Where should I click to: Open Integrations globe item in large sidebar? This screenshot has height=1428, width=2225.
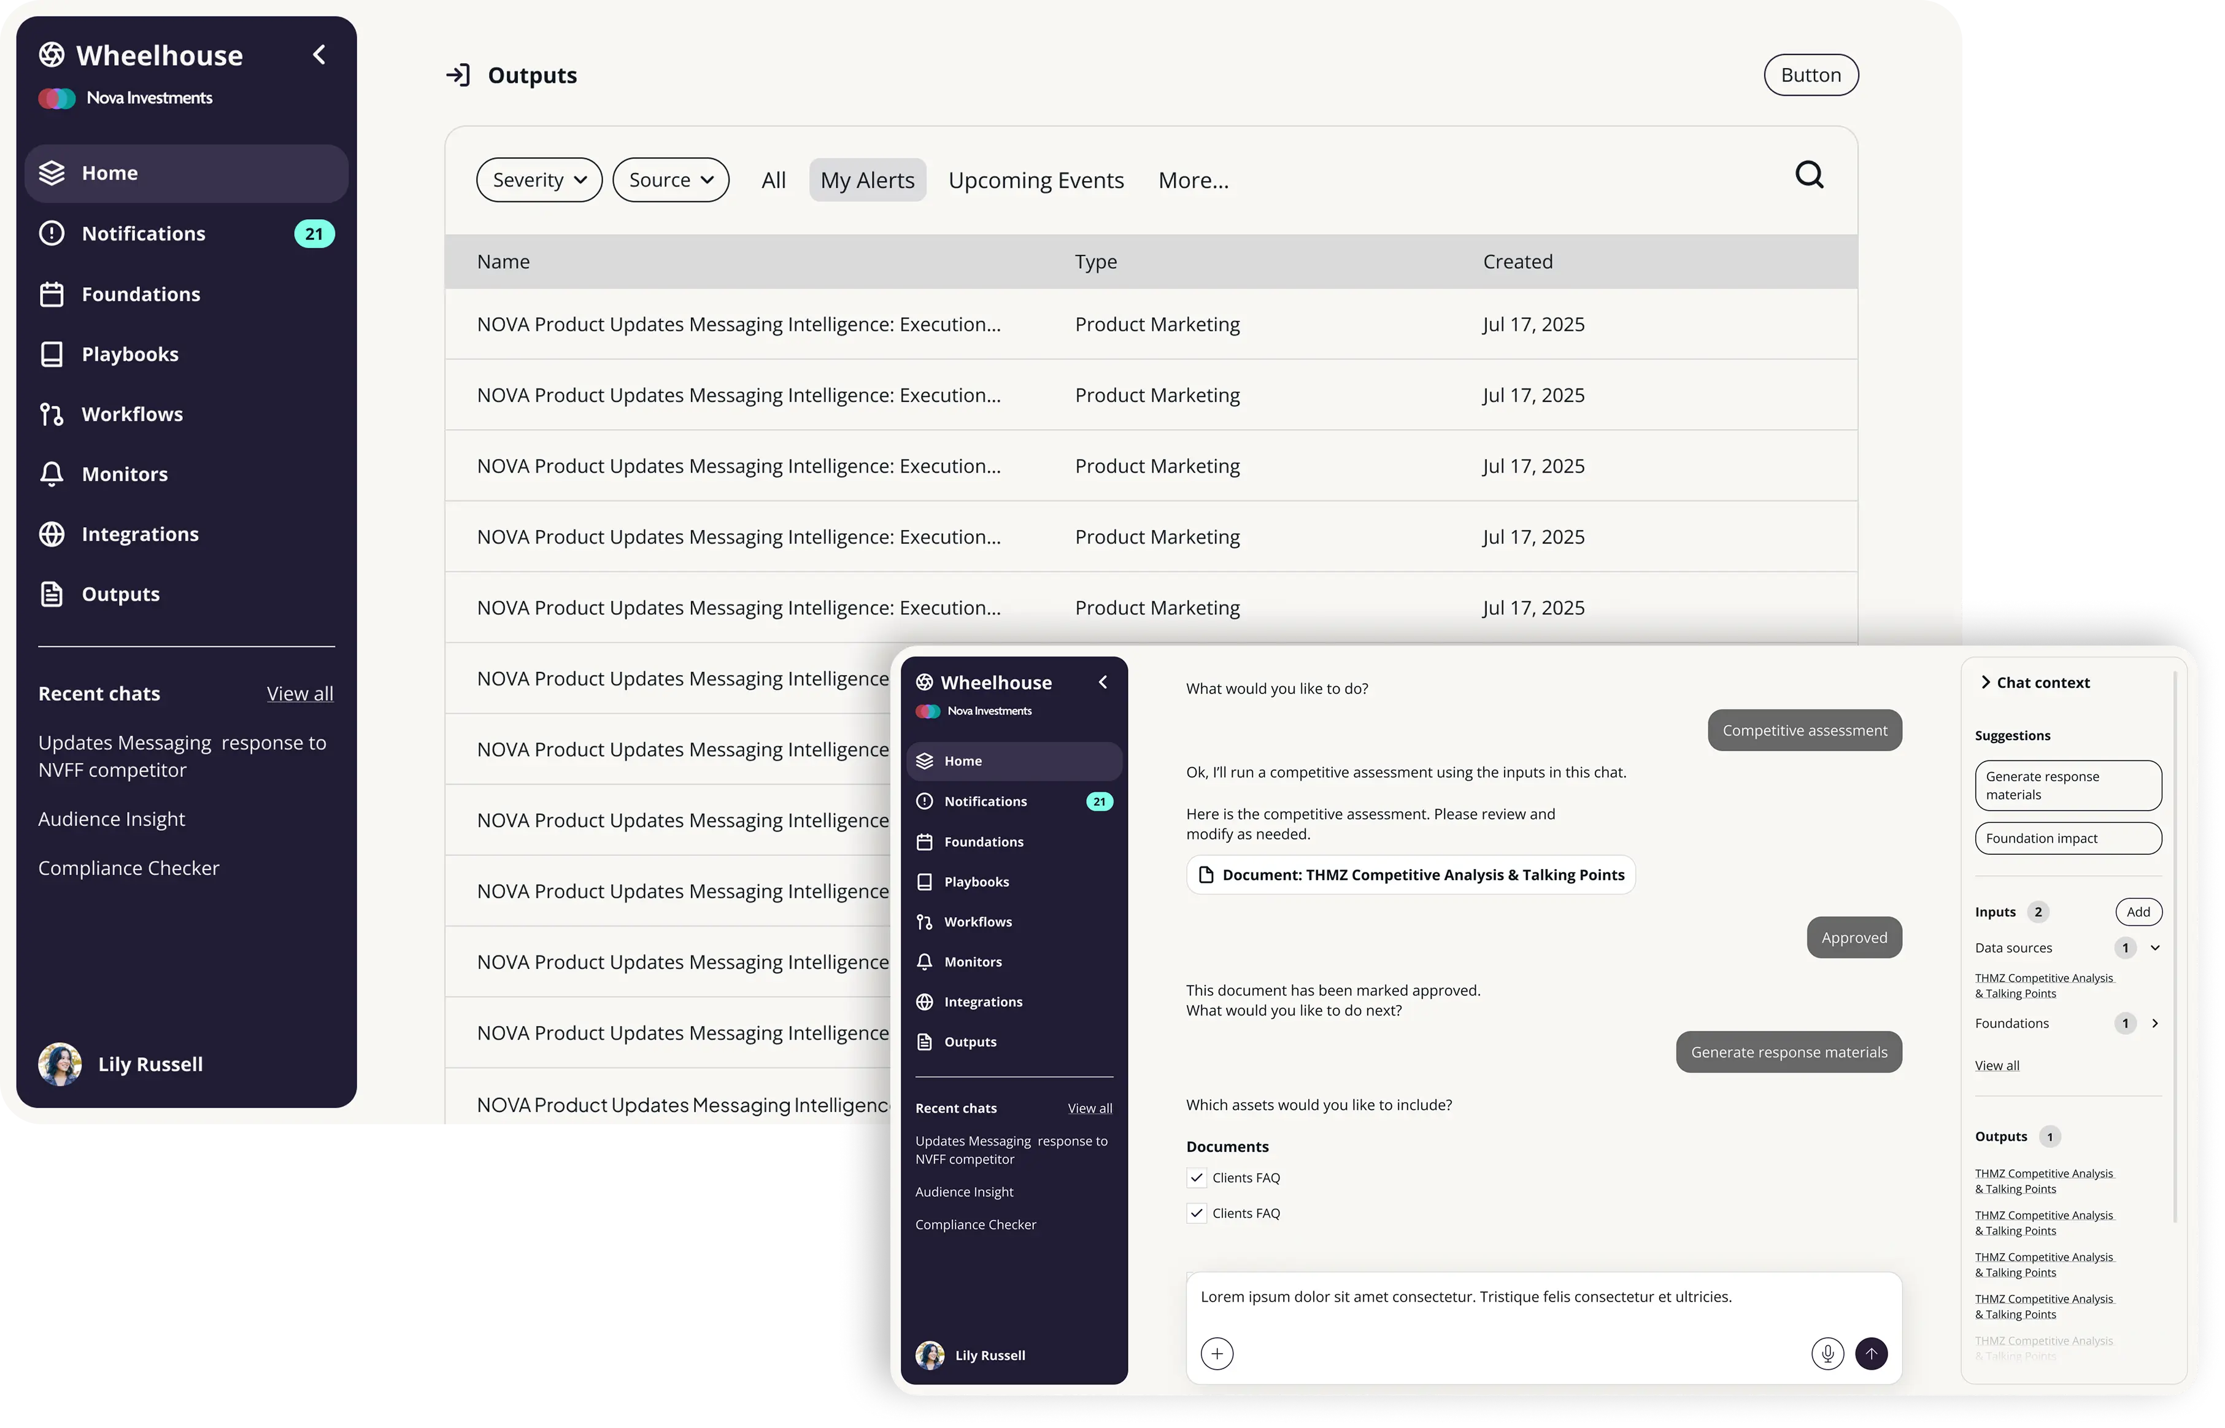[139, 534]
